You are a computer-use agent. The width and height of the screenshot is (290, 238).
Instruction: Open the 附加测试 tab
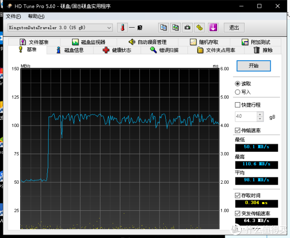pos(256,42)
